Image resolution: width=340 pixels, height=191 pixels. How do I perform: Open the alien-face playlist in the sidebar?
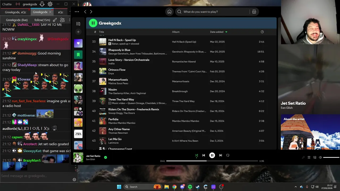coord(78,89)
